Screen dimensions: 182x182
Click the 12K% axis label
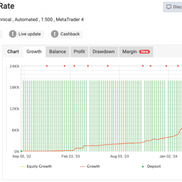pyautogui.click(x=15, y=109)
